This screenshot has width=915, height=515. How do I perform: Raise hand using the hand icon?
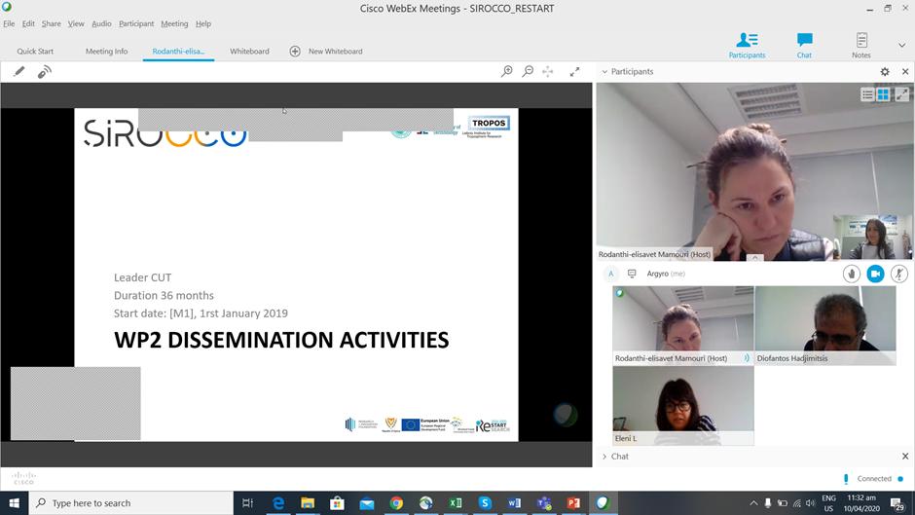click(x=851, y=275)
